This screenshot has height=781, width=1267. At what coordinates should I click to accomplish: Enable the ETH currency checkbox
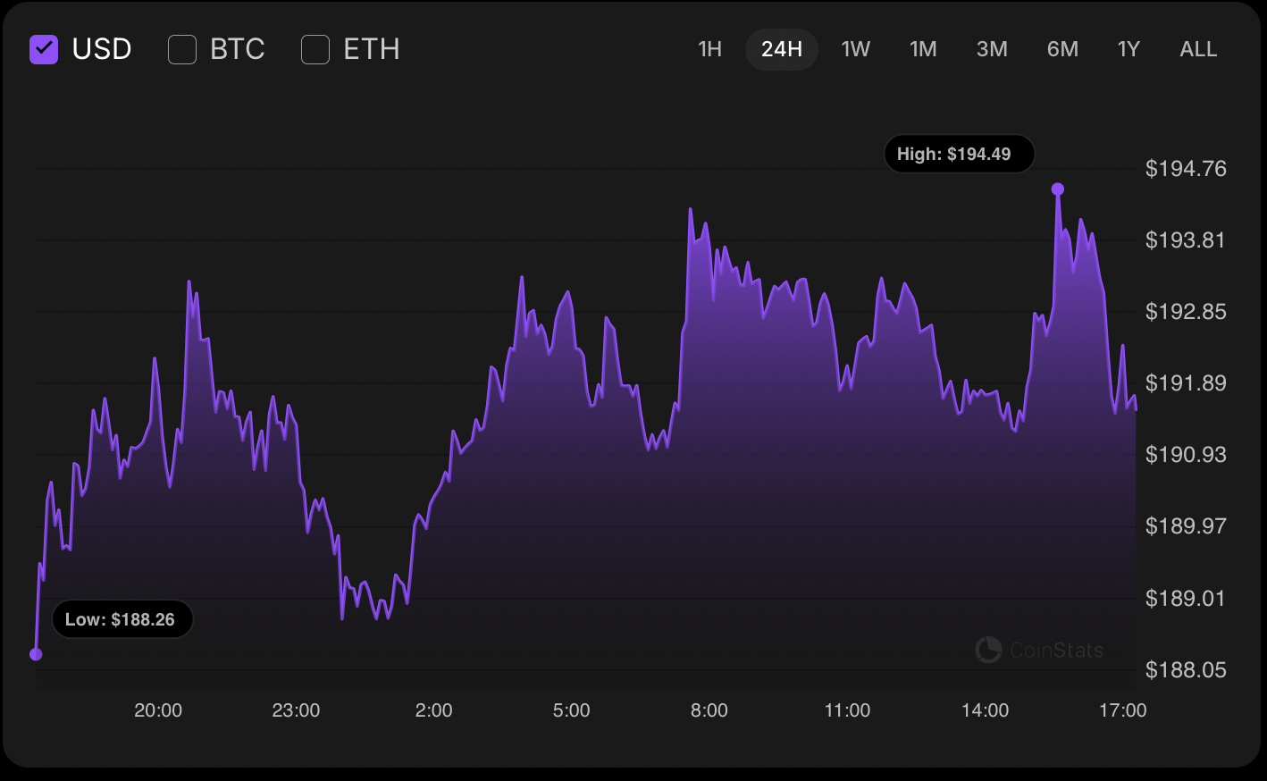point(315,49)
